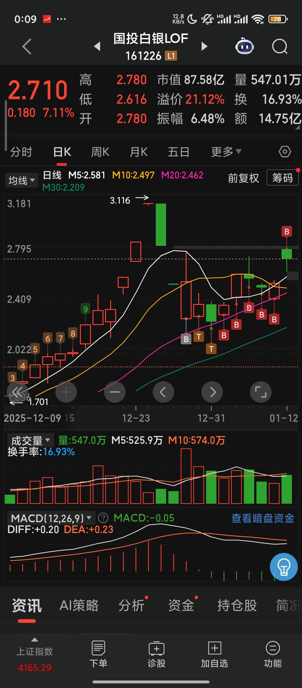Tap the current price 2.710
This screenshot has width=302, height=688.
click(x=38, y=90)
